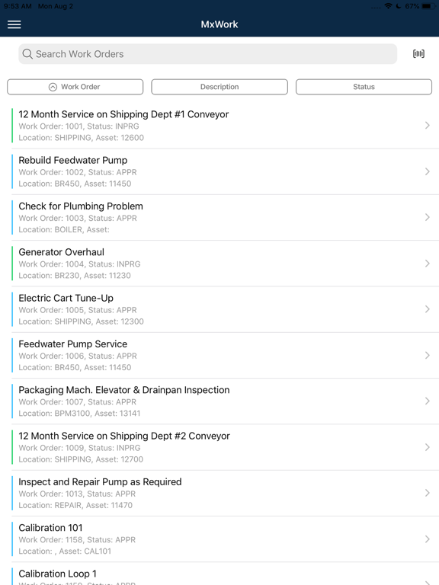Expand chevron for Generator Overhaul
Viewport: 439px width, 585px height.
point(428,264)
